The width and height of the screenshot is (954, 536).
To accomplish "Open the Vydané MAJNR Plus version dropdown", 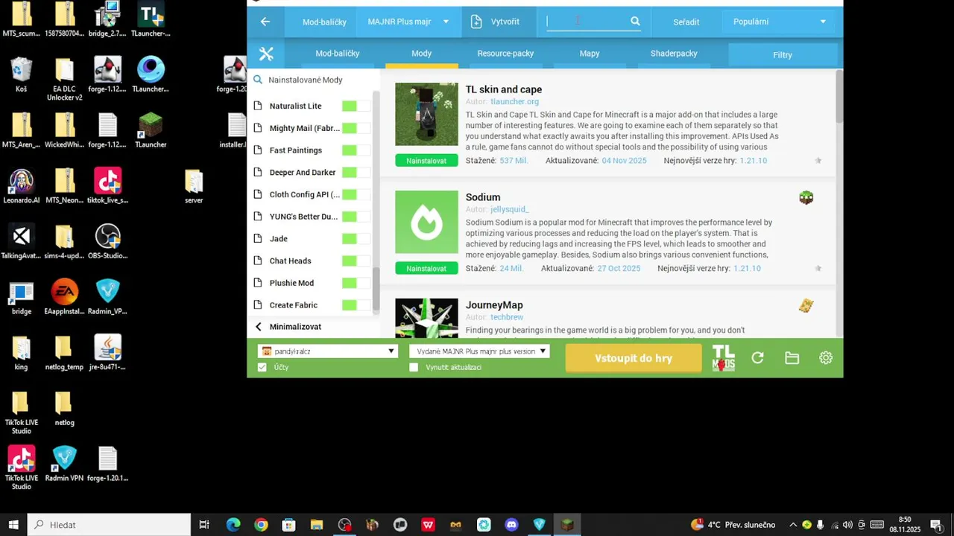I will tap(479, 351).
